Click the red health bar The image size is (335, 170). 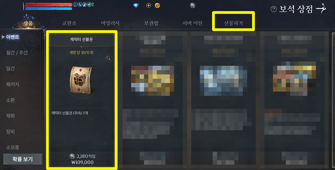pyautogui.click(x=49, y=5)
